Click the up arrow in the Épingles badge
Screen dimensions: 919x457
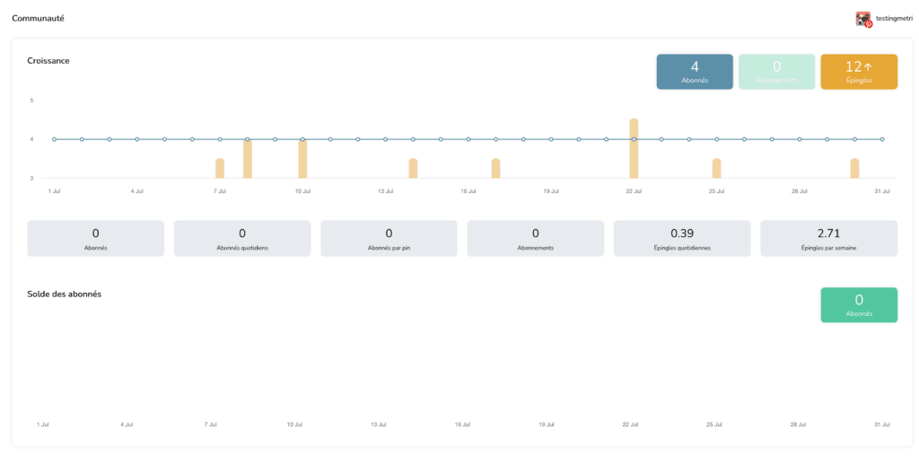pos(868,66)
